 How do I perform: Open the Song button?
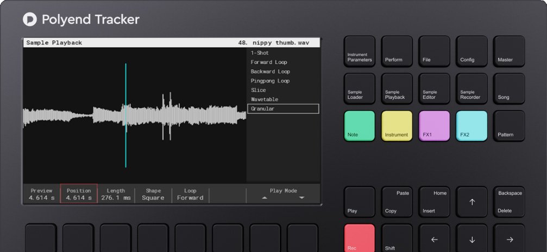(509, 88)
